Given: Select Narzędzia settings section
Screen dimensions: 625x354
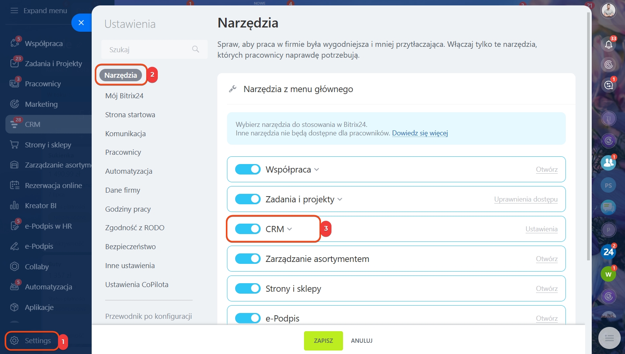Looking at the screenshot, I should 121,75.
